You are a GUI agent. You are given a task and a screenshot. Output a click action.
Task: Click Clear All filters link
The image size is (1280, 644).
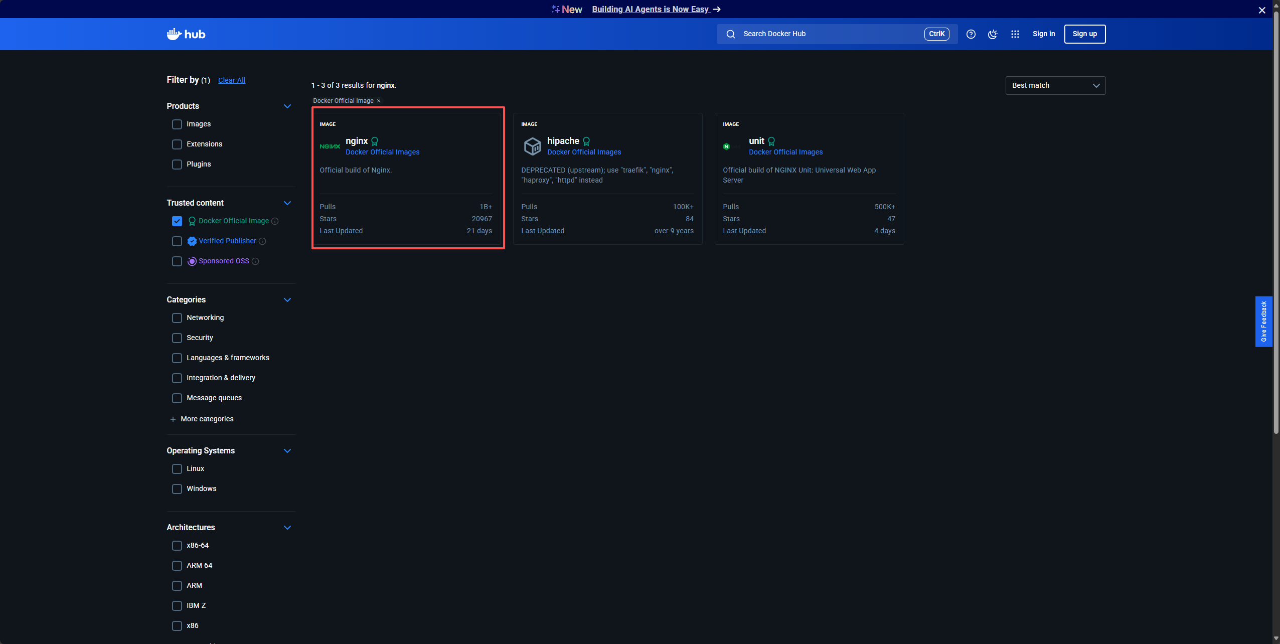click(232, 81)
